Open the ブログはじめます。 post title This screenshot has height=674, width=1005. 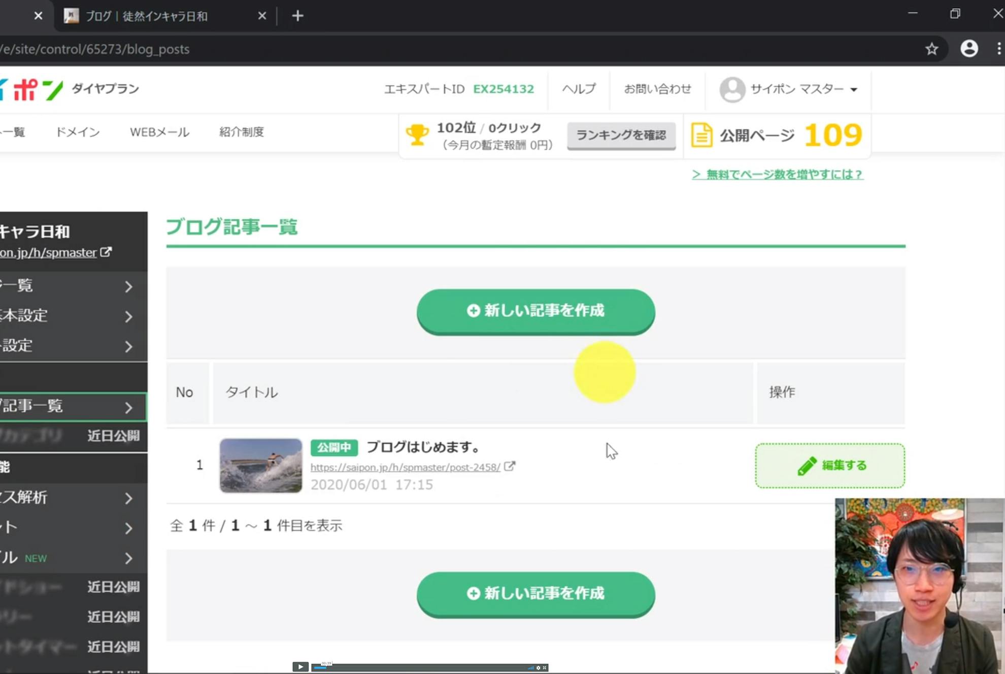point(423,447)
